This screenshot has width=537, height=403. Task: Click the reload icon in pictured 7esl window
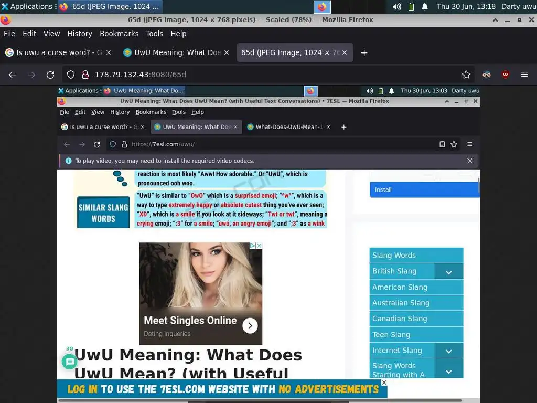[97, 145]
